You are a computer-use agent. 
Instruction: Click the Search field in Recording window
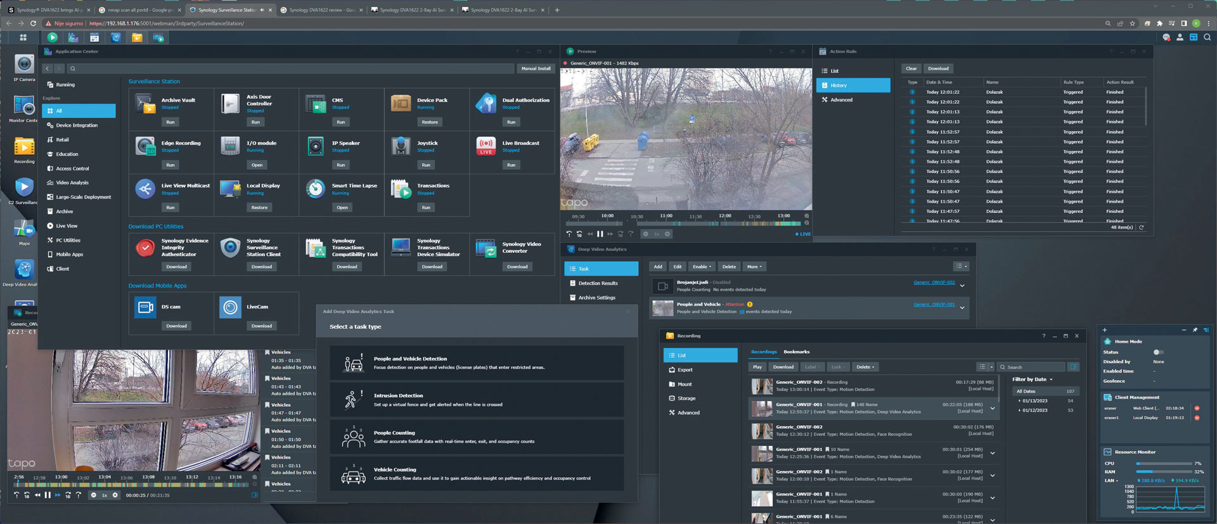point(1032,367)
